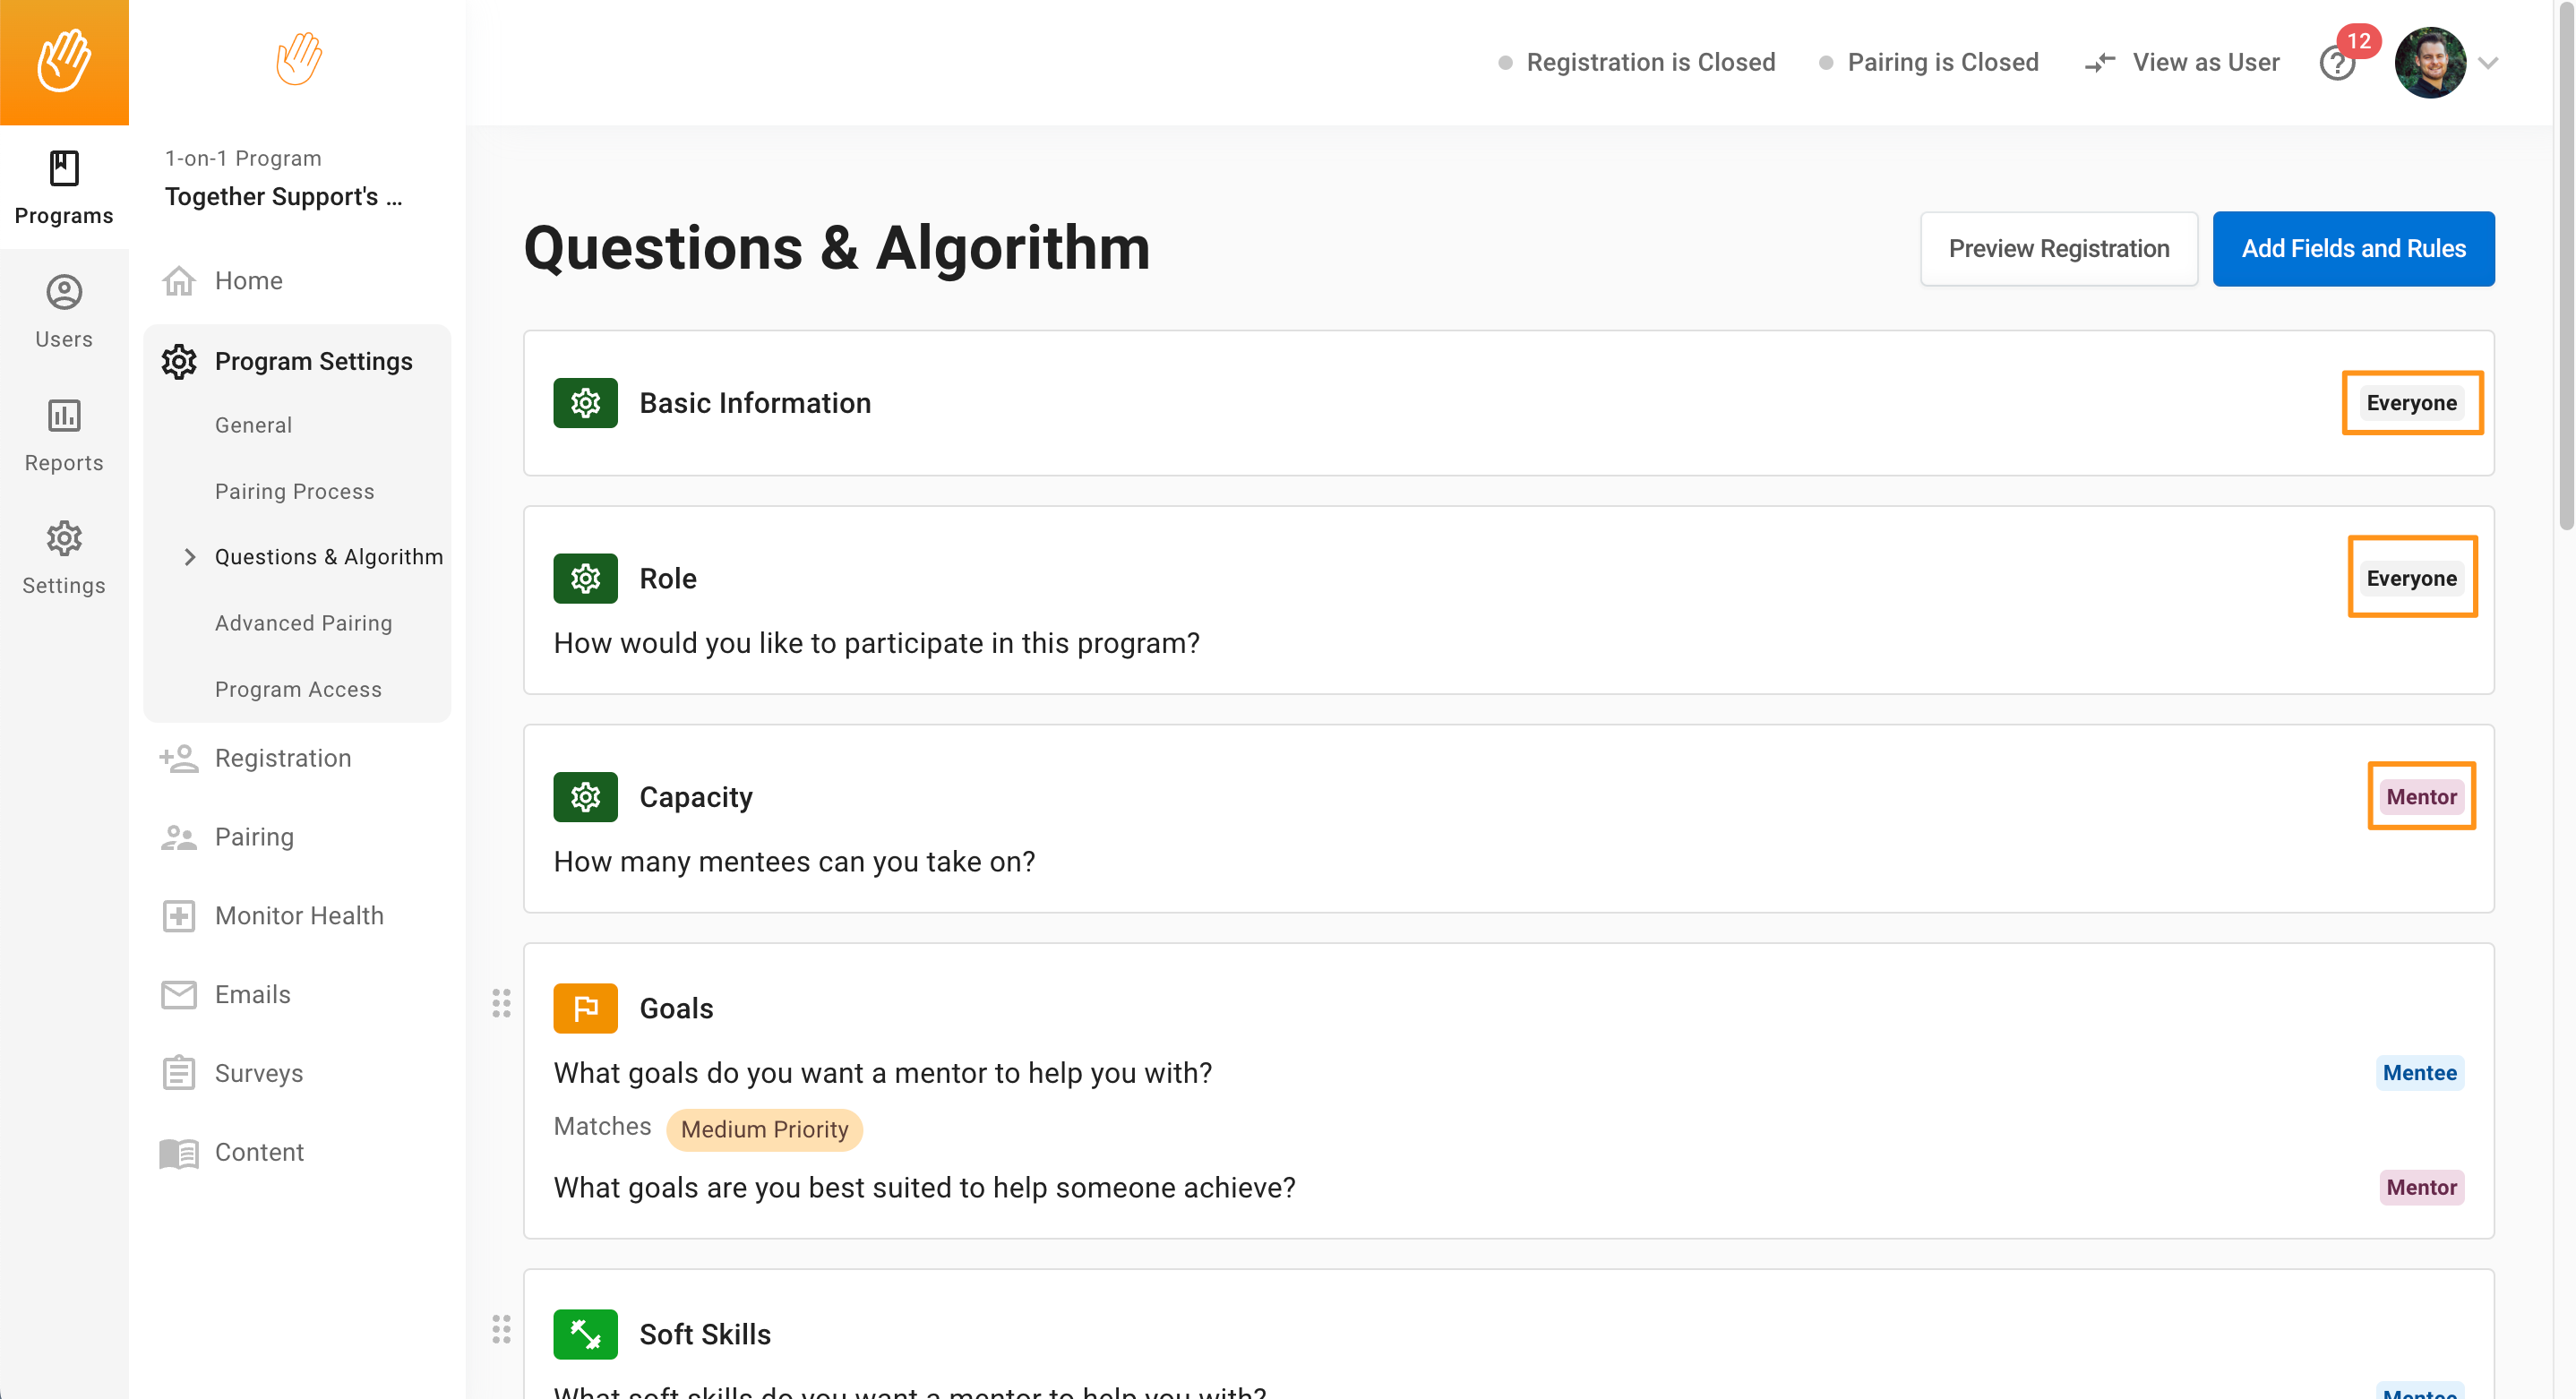Click the Mentor tag on Capacity
2576x1399 pixels.
(2421, 797)
